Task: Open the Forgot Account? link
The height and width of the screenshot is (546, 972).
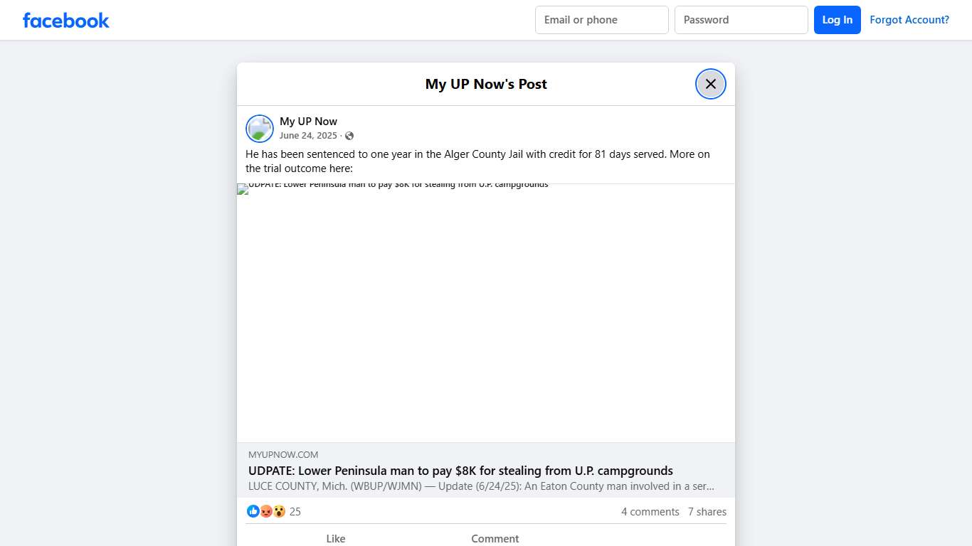Action: pyautogui.click(x=909, y=19)
